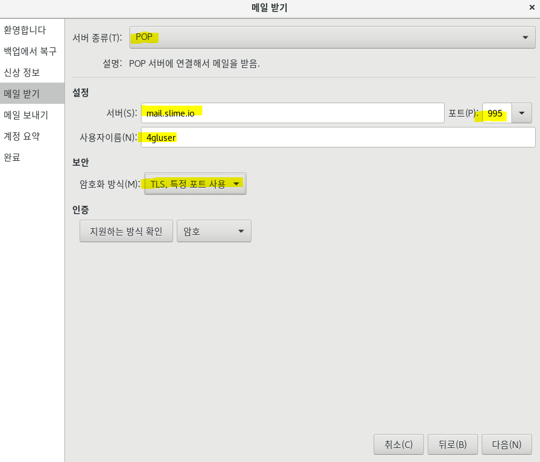Select 계정 요약 step in sidebar
Screen dimensions: 540x462
pos(32,136)
